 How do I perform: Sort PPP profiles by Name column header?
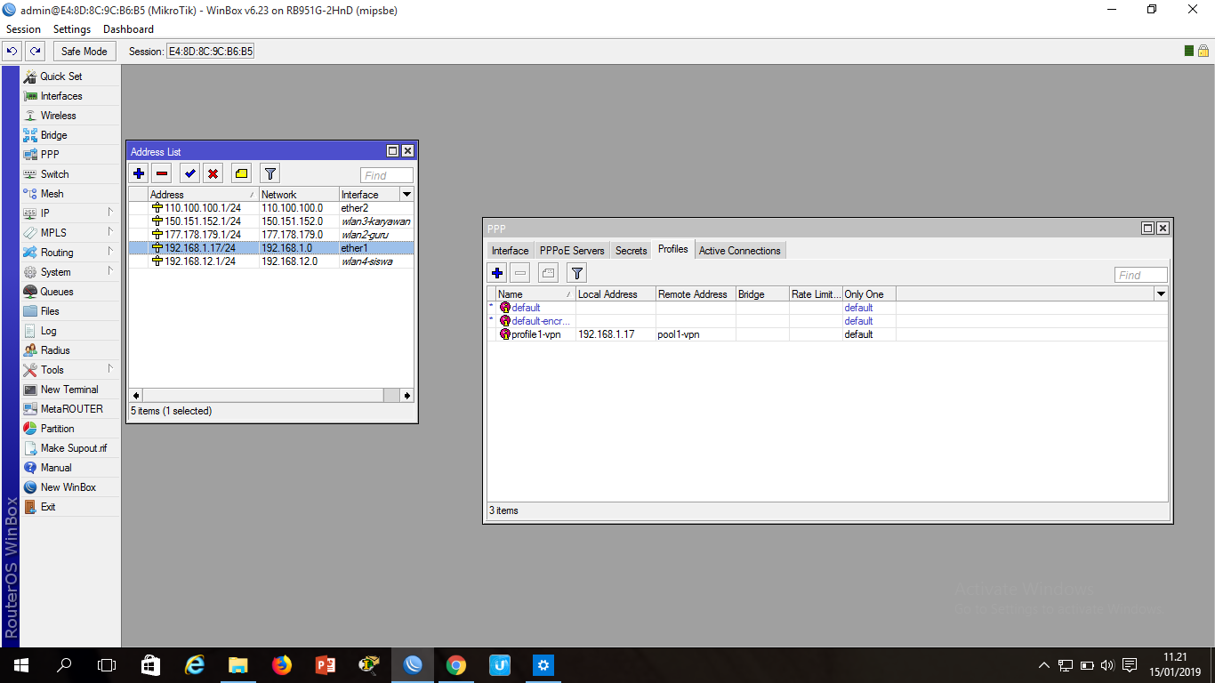point(535,293)
